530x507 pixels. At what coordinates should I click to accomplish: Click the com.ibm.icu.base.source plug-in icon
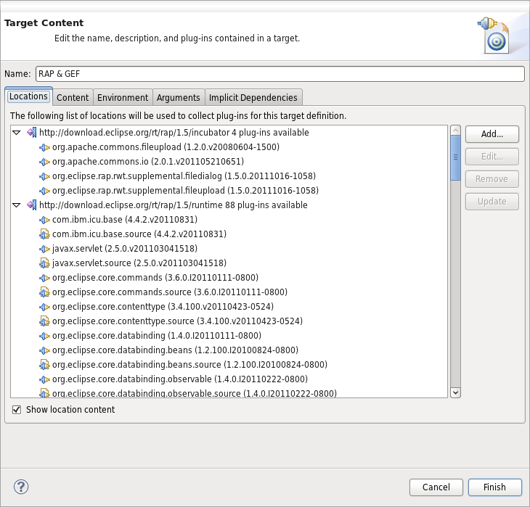[44, 234]
